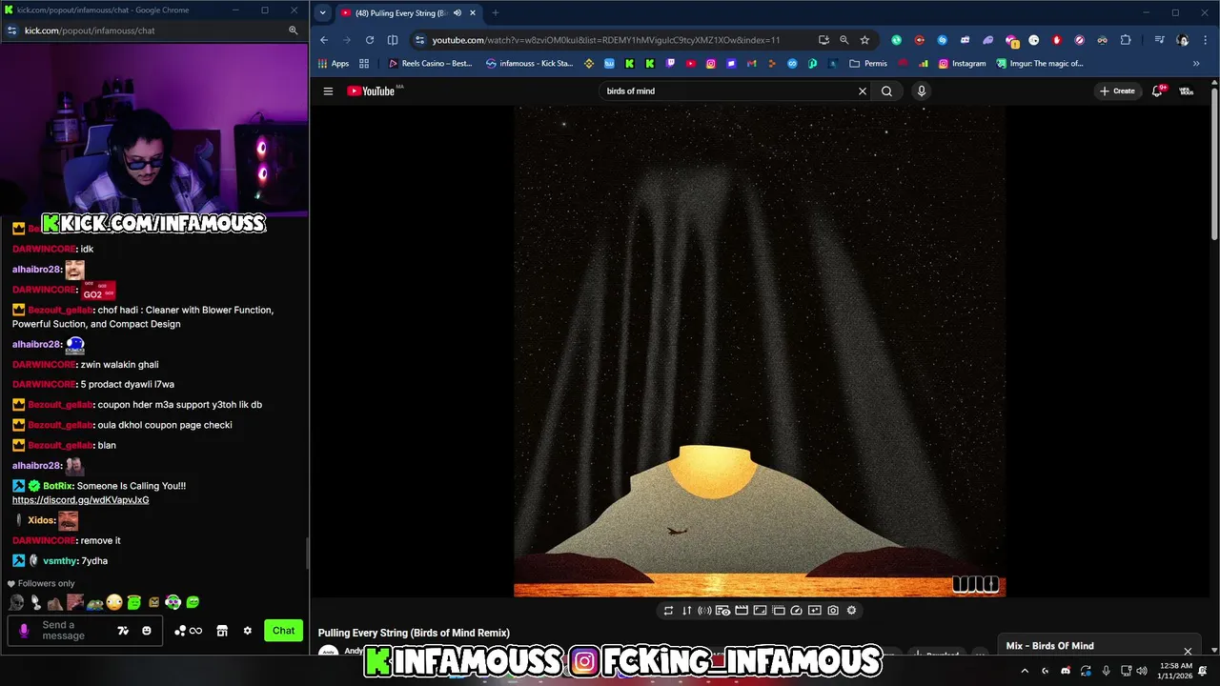1220x686 pixels.
Task: Open the Kick shop storefront icon
Action: point(222,631)
